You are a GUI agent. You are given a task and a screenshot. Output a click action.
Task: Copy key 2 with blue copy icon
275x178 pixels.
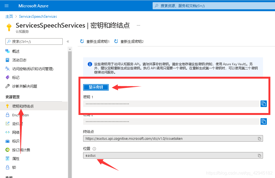(x=264, y=121)
